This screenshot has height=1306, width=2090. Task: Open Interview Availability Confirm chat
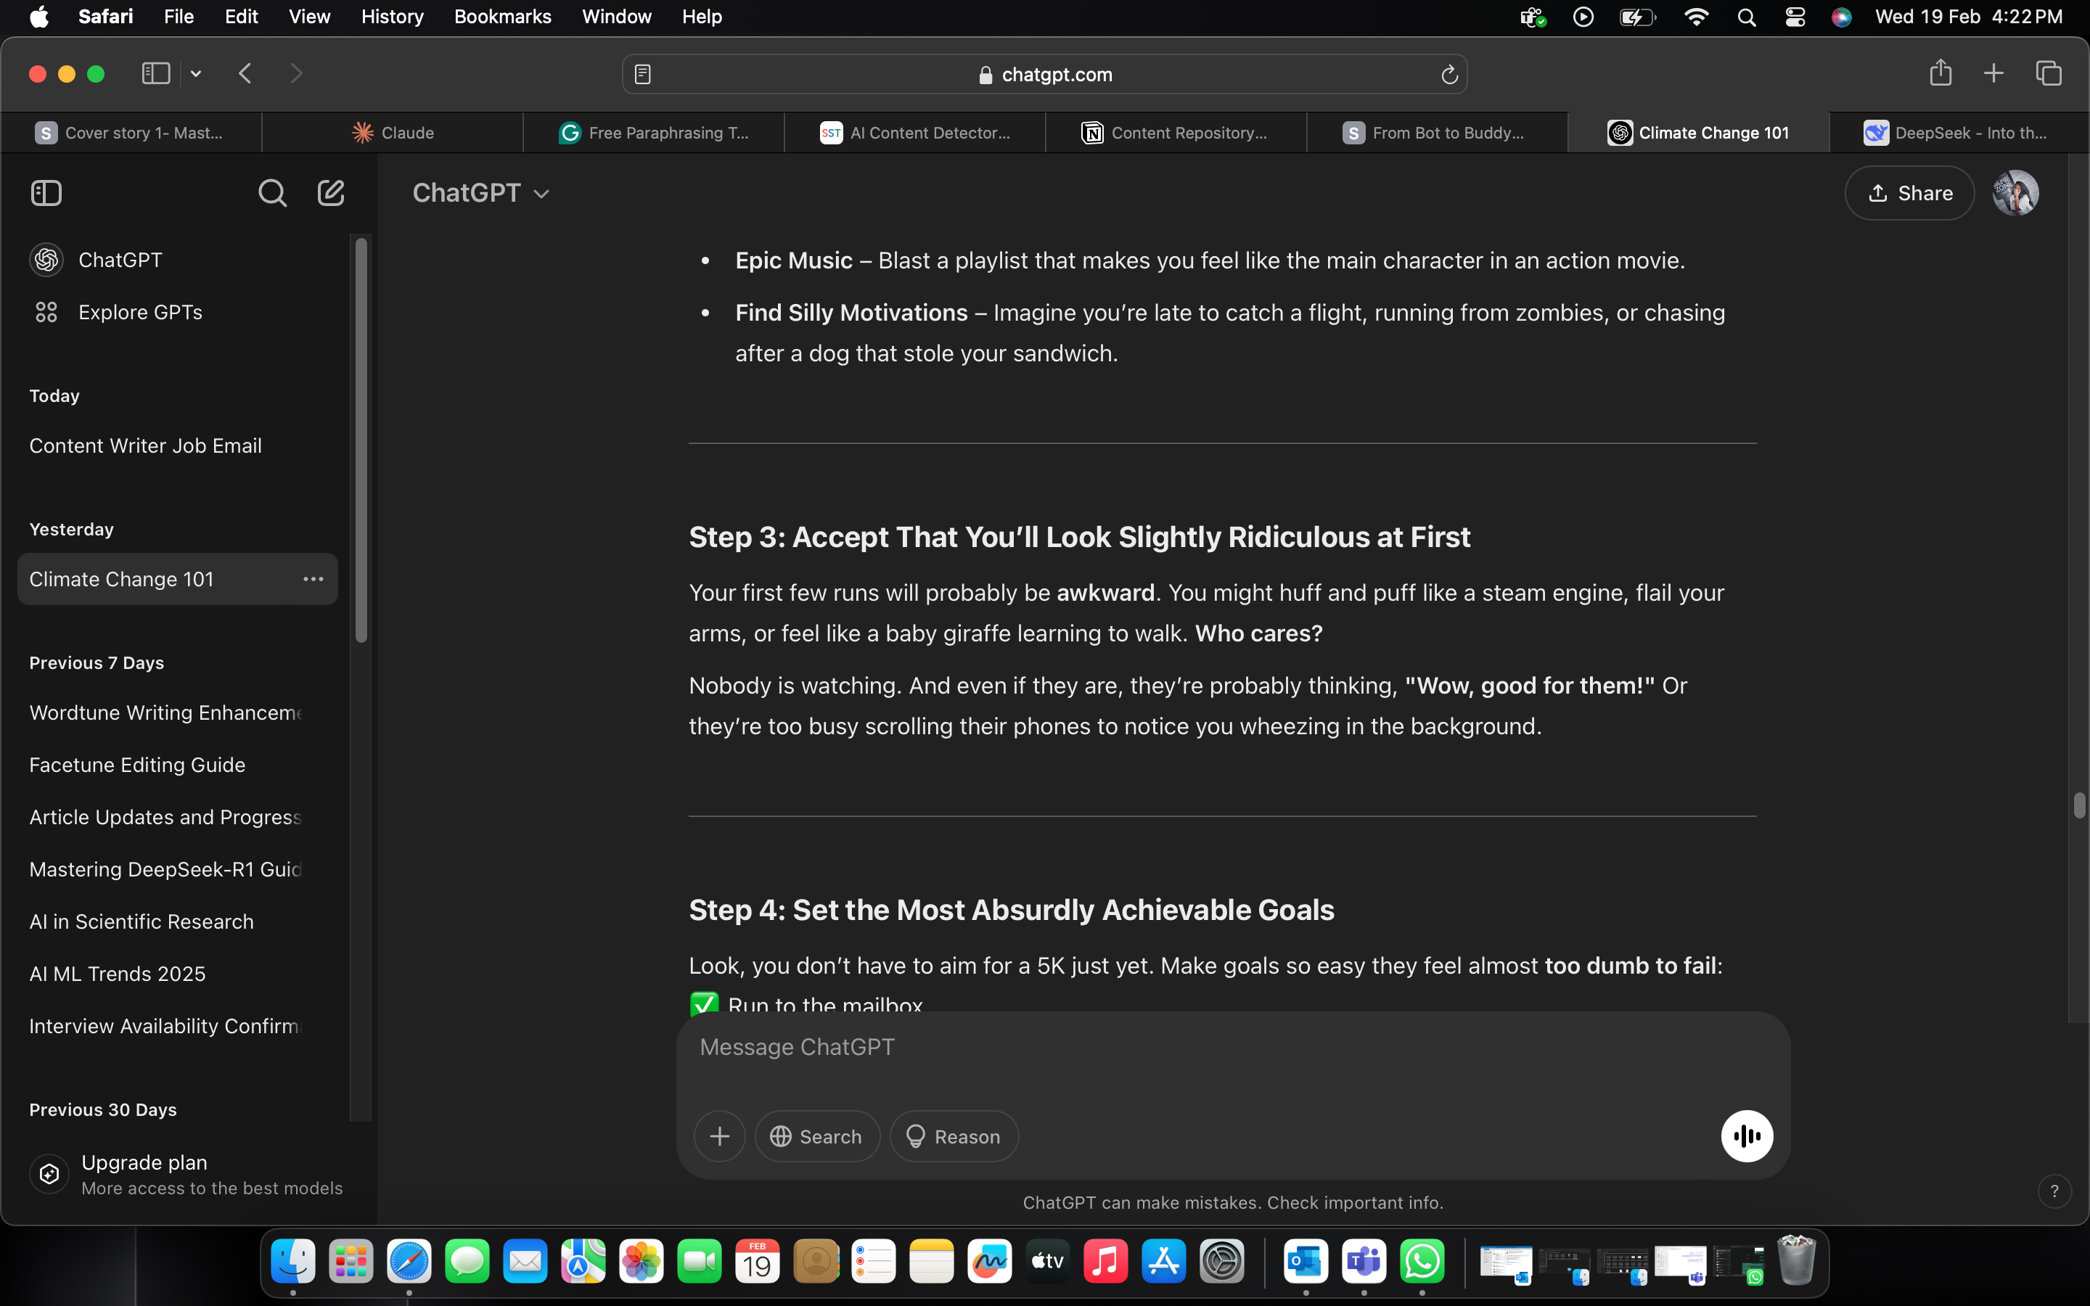pyautogui.click(x=177, y=1026)
